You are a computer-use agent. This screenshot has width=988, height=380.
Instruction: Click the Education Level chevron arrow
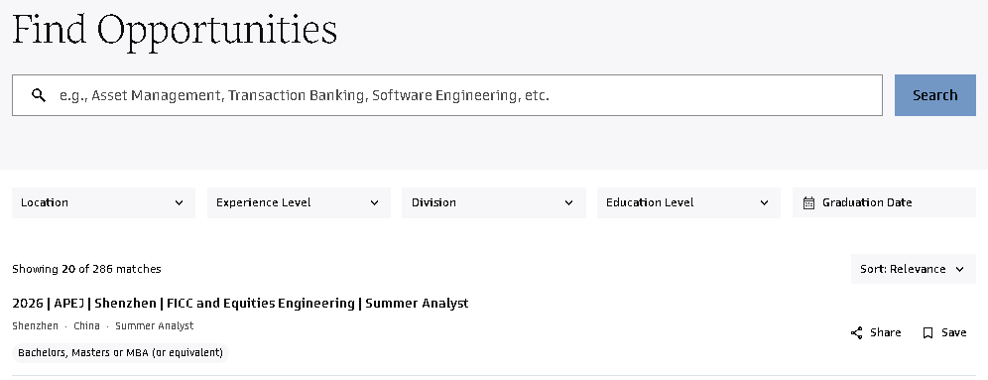point(765,203)
